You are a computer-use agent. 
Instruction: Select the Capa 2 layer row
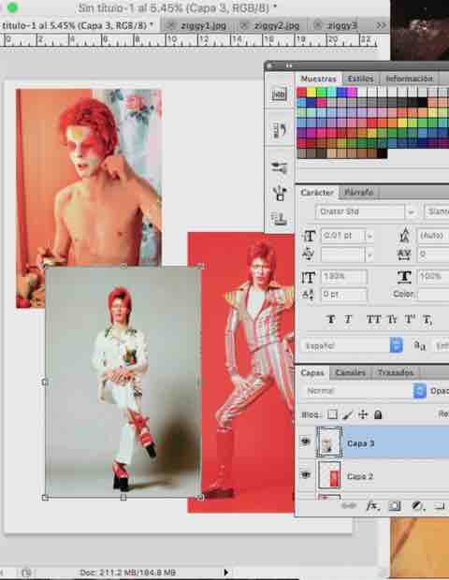coord(373,475)
